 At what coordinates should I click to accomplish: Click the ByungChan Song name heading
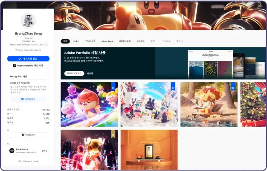pos(28,33)
